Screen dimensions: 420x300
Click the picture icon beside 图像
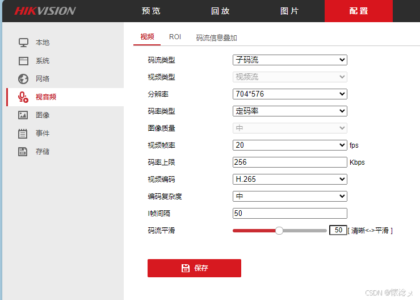coord(23,115)
